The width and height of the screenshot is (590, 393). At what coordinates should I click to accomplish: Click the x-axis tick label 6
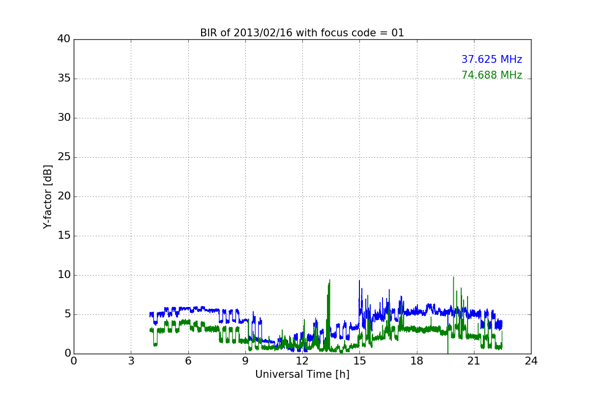(x=188, y=361)
